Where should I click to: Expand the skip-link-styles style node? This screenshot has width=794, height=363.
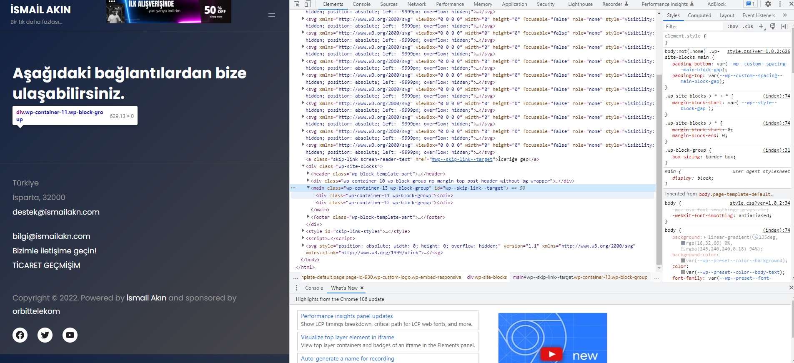pos(303,231)
